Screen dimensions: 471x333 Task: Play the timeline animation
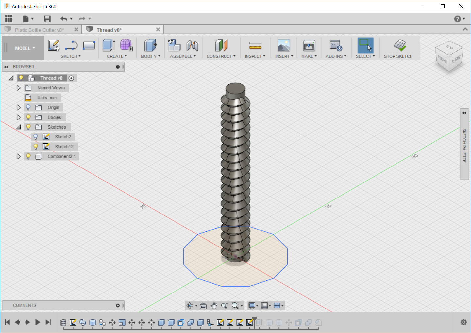[38, 322]
